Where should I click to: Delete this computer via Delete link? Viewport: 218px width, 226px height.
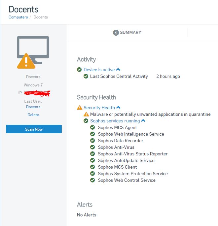33,115
